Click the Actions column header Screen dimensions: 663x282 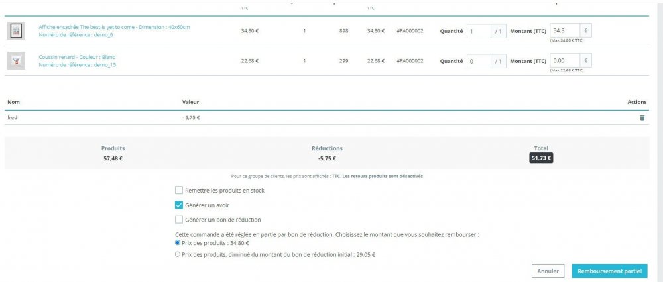click(636, 102)
